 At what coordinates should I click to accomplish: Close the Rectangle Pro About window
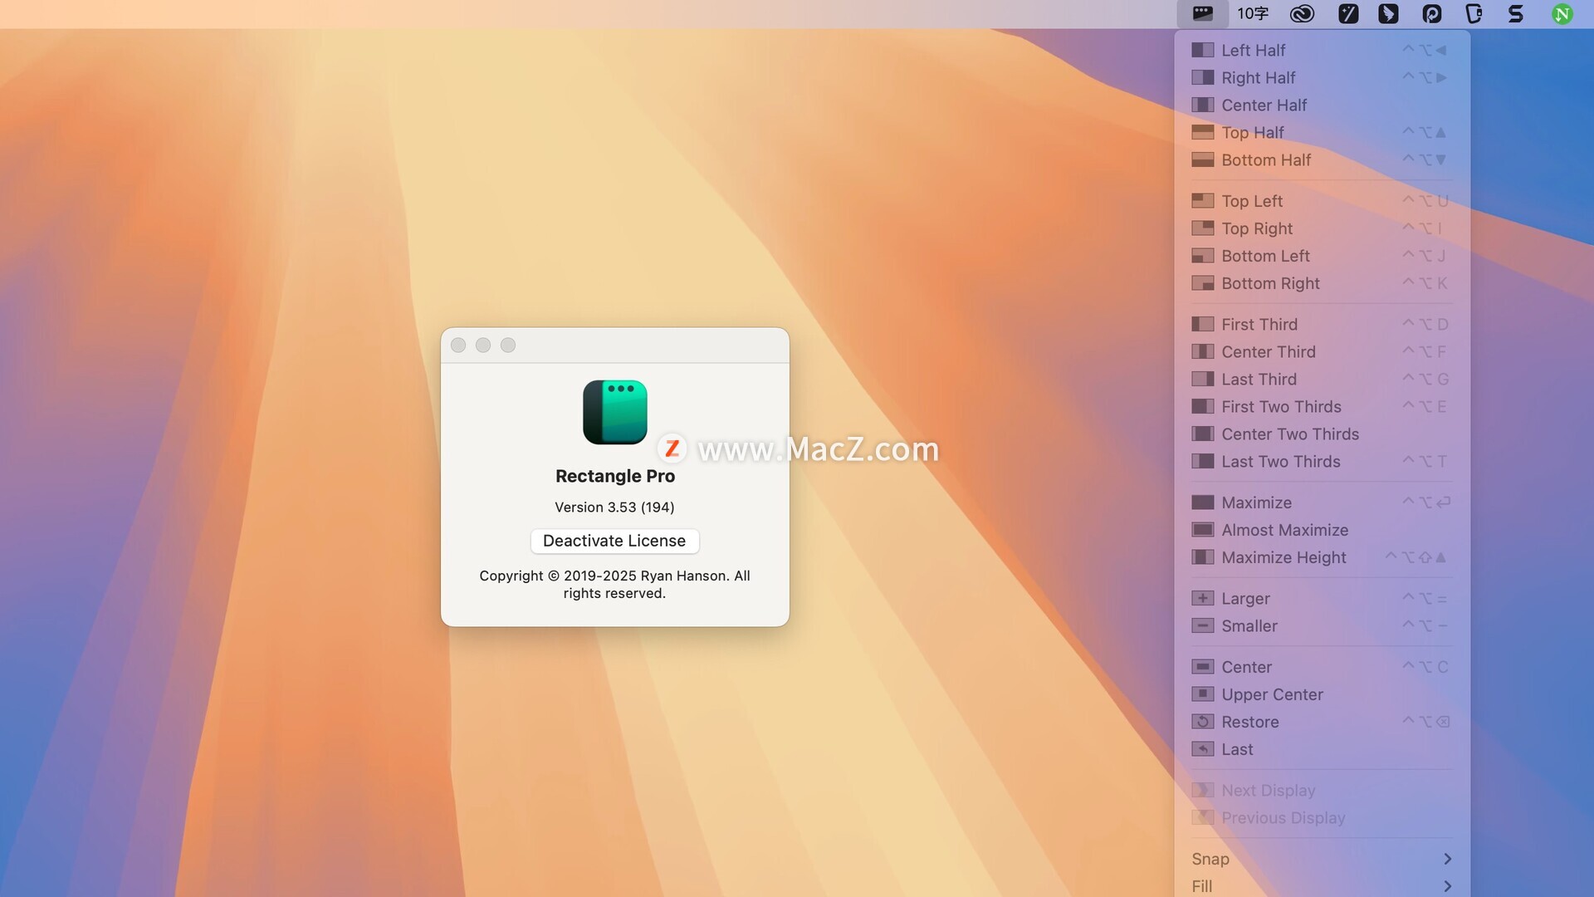458,345
